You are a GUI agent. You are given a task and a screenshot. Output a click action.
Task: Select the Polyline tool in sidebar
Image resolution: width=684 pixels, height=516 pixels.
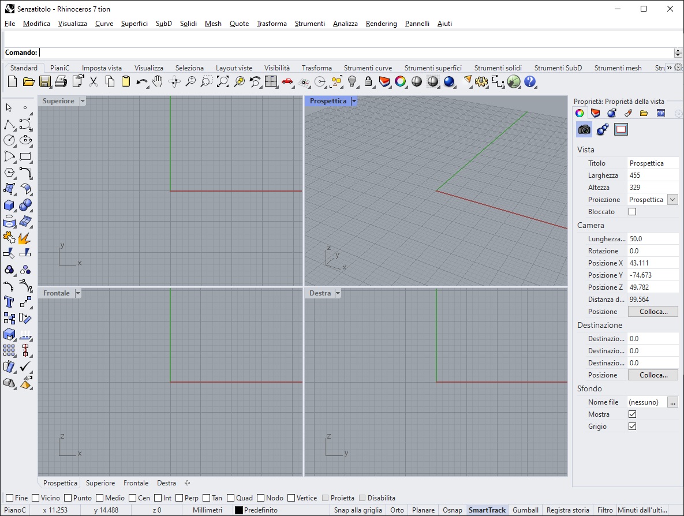9,124
